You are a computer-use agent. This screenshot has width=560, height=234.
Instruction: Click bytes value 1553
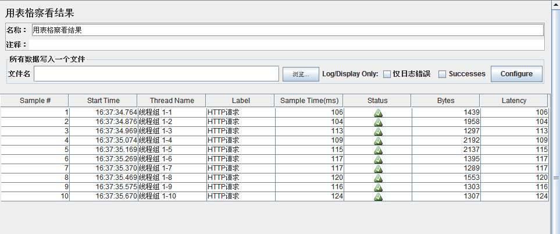tap(472, 177)
